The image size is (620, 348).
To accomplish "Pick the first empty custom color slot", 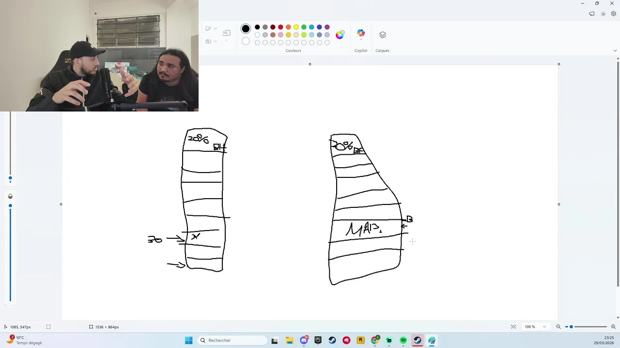I will pyautogui.click(x=257, y=43).
